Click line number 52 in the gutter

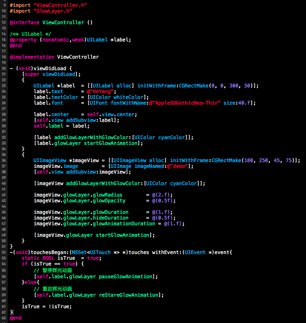pos(4,252)
